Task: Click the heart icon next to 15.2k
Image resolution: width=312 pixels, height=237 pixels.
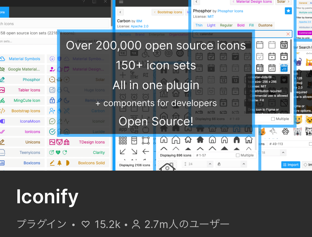Action: (x=86, y=224)
